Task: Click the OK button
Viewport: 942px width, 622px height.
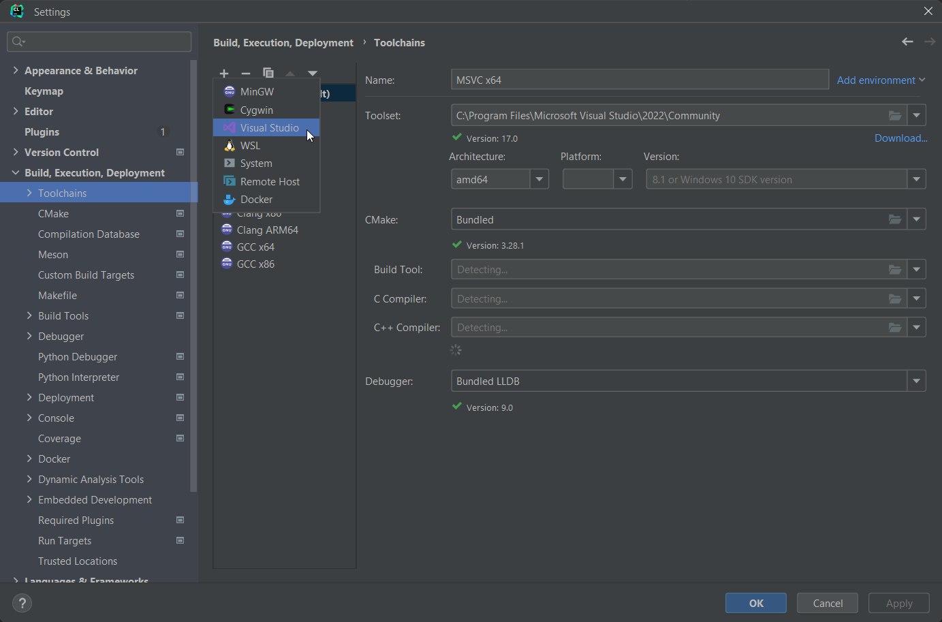Action: click(x=756, y=603)
